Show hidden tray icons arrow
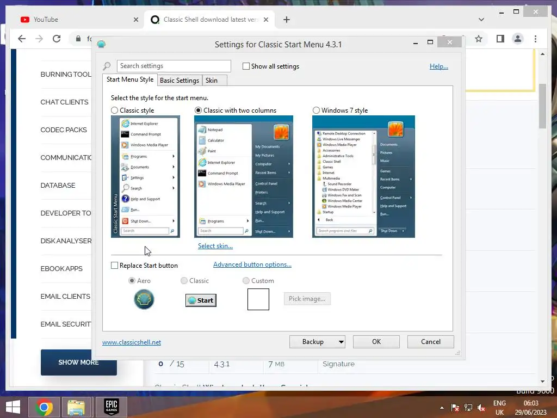557x418 pixels. tap(442, 408)
